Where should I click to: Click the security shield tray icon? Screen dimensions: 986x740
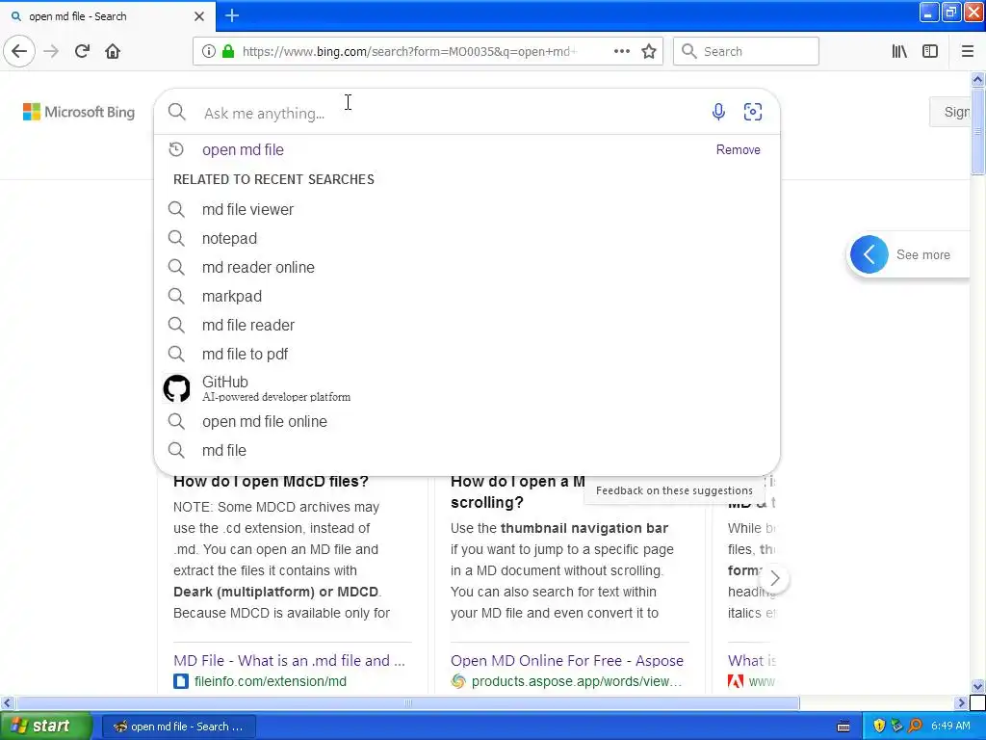[879, 726]
